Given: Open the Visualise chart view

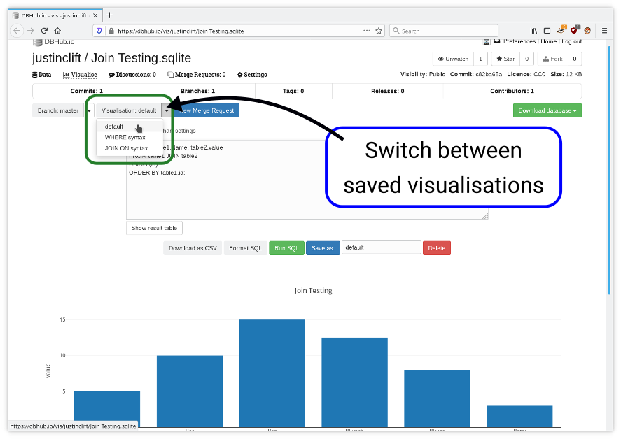Looking at the screenshot, I should tap(80, 75).
